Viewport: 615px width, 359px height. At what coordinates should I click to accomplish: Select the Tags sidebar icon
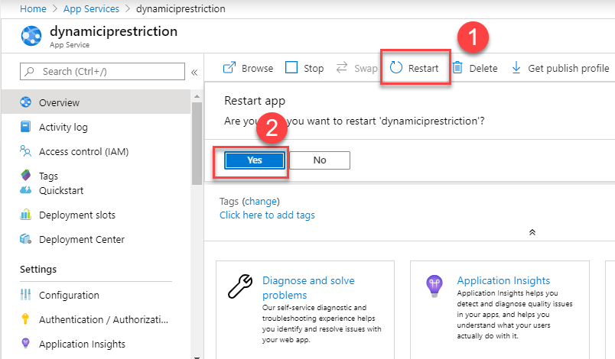tap(26, 176)
